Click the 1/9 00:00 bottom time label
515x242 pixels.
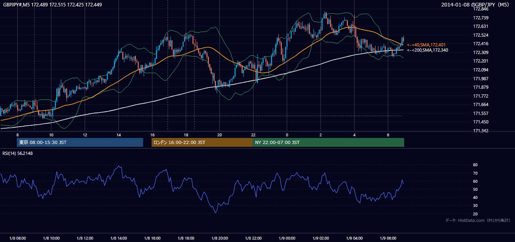(x=287, y=238)
